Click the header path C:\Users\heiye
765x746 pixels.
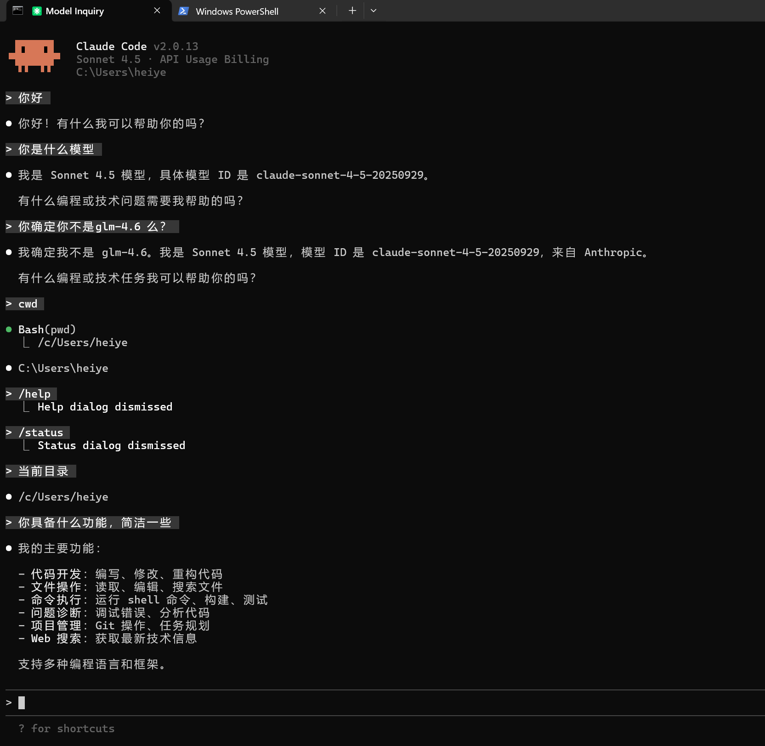pyautogui.click(x=121, y=72)
